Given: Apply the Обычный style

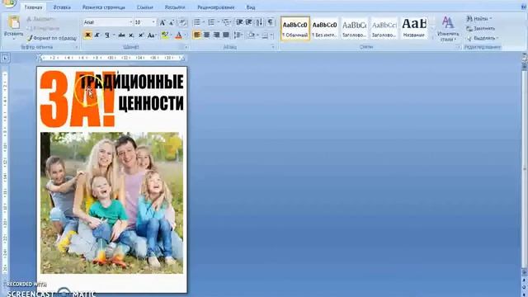Looking at the screenshot, I should pyautogui.click(x=295, y=28).
